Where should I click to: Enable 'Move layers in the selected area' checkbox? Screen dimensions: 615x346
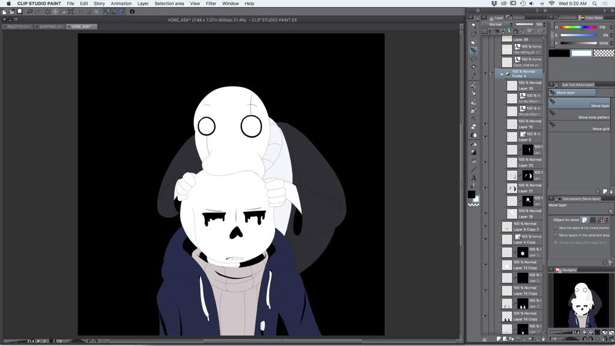pos(556,235)
